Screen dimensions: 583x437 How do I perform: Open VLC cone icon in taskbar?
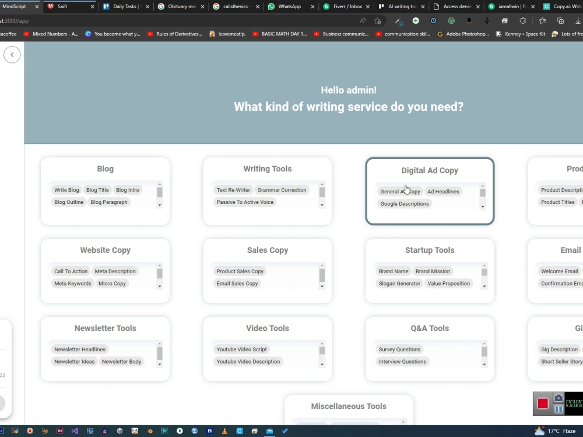(x=224, y=431)
